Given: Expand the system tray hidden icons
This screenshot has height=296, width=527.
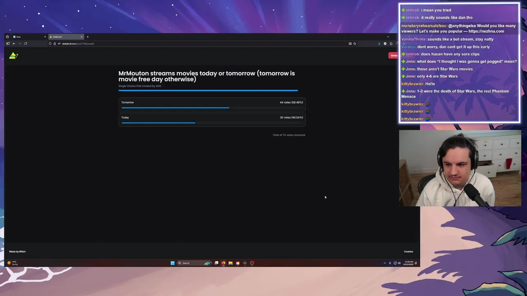Looking at the screenshot, I should pyautogui.click(x=385, y=263).
